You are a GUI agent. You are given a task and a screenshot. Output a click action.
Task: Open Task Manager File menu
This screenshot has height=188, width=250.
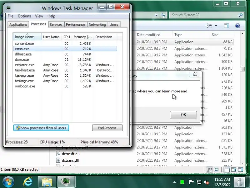[11, 16]
